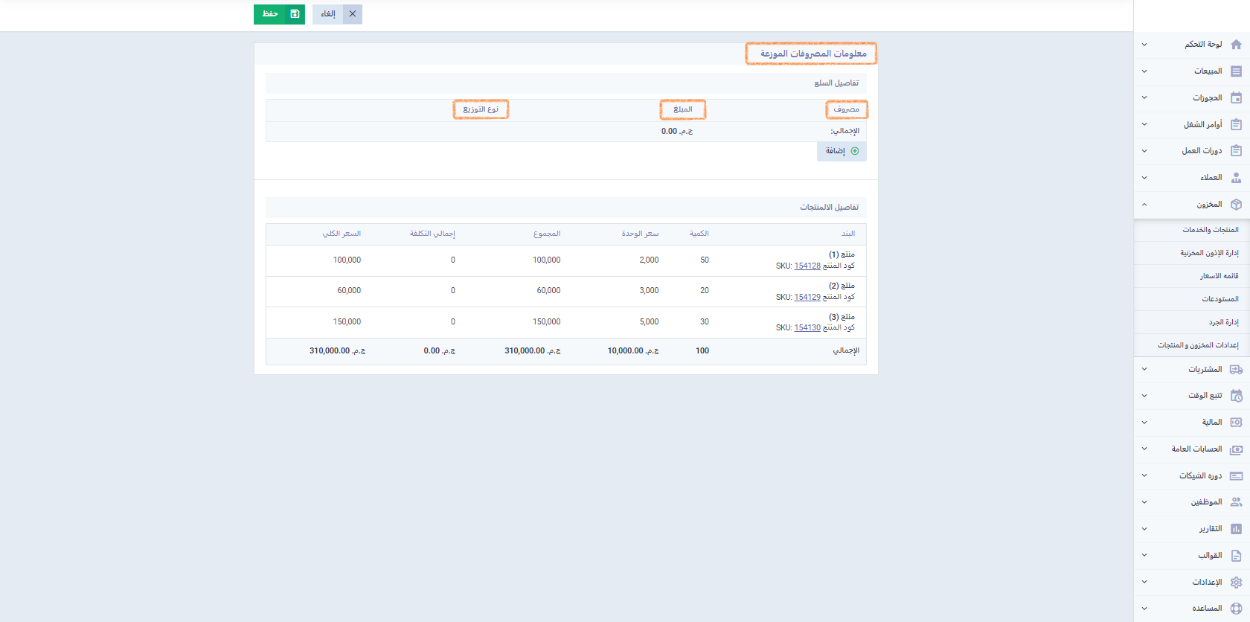
Task: Click the العملاء customers icon
Action: [x=1236, y=178]
